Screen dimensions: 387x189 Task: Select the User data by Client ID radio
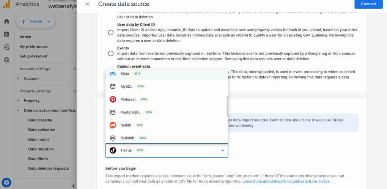111,33
